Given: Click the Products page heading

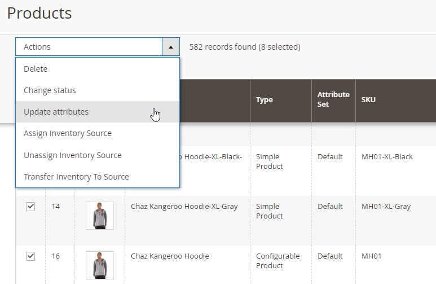Looking at the screenshot, I should click(39, 13).
